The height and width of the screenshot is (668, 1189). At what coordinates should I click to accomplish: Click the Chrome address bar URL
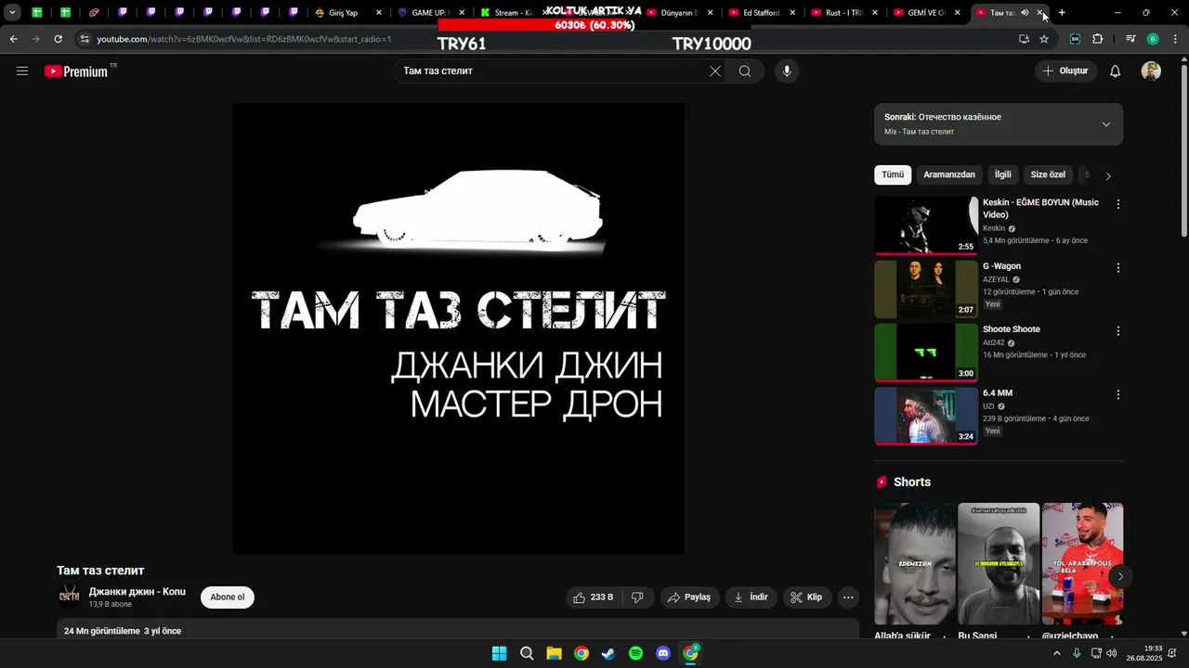[x=243, y=39]
